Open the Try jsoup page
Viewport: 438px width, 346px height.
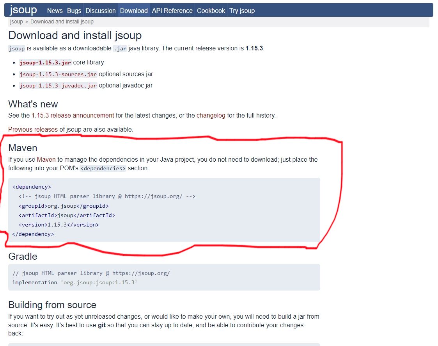coord(242,11)
